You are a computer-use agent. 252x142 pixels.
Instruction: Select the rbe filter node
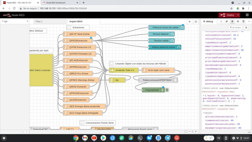pyautogui.click(x=117, y=80)
